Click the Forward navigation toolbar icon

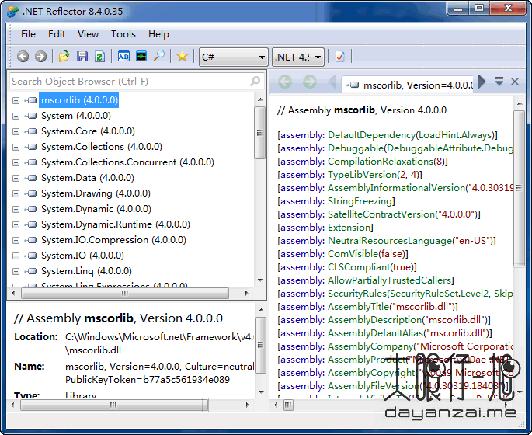tap(40, 57)
